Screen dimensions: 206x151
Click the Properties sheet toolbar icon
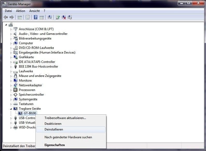pos(27,17)
